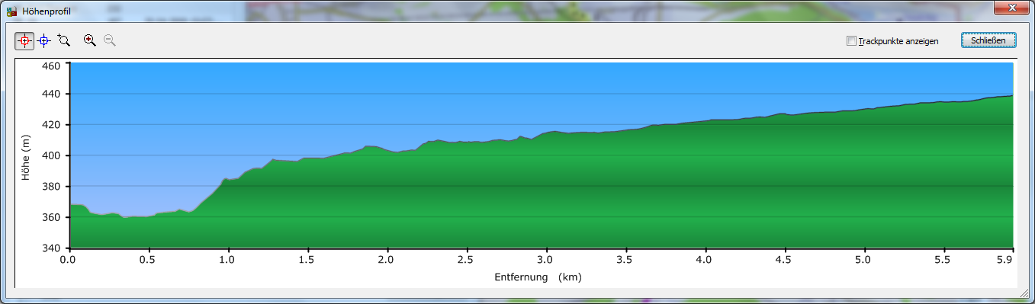
Task: Zoom in with the plus magnifier icon
Action: pos(90,40)
